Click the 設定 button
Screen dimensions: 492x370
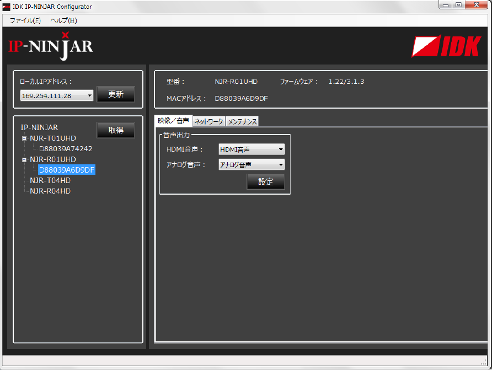click(265, 182)
